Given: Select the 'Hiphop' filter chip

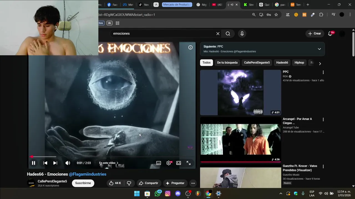Looking at the screenshot, I should pos(299,63).
